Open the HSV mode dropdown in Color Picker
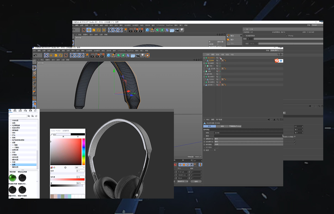 point(80,167)
